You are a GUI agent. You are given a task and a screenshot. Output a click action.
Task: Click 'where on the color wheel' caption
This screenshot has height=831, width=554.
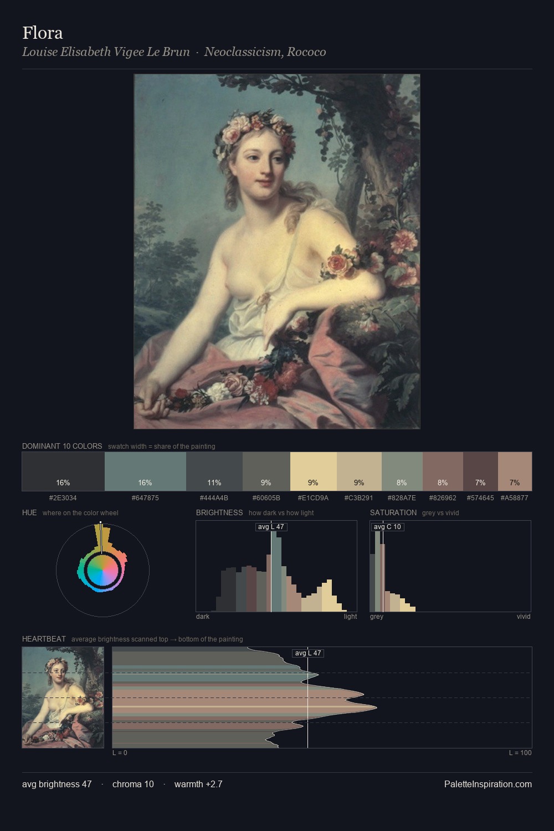point(80,513)
